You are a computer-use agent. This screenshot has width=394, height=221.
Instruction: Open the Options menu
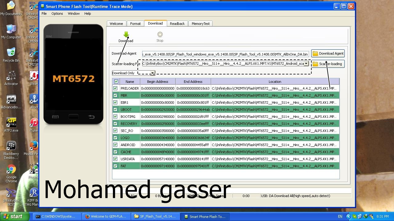57,14
